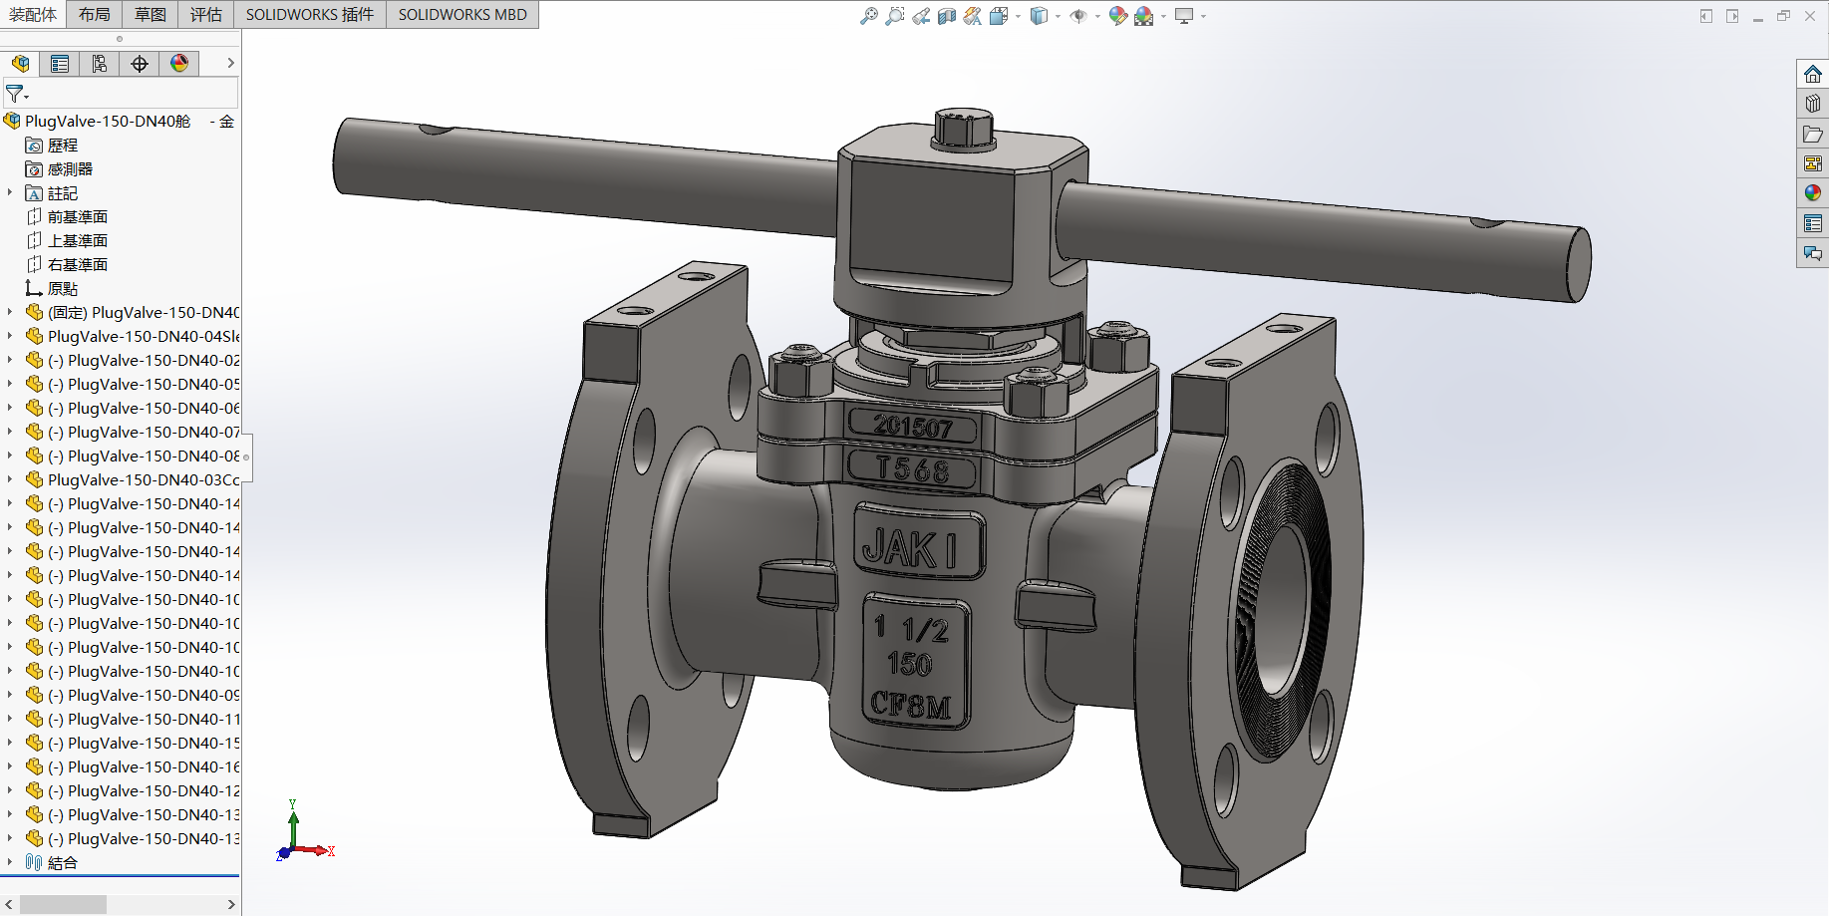Screen dimensions: 1829x916
Task: Expand the PlugValve-150-DN40-04Sle component
Action: click(x=10, y=336)
